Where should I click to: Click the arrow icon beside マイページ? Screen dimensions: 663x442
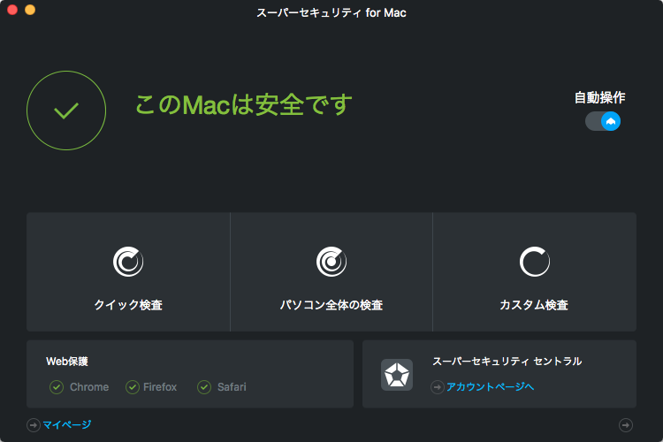[34, 425]
